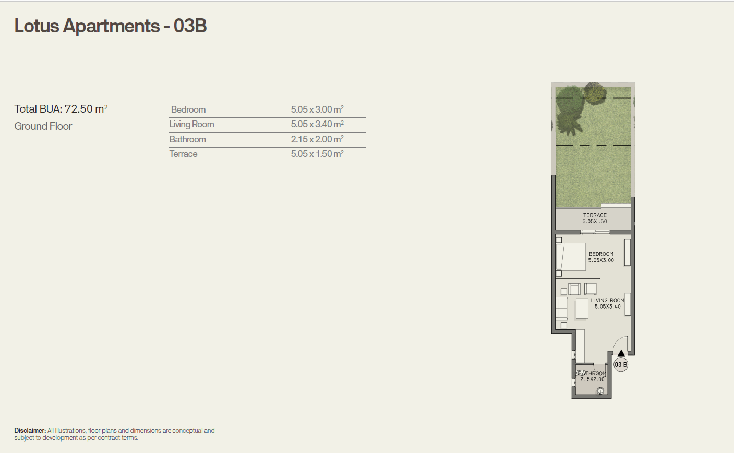Select the coffee table in the living room
The width and height of the screenshot is (734, 453).
[x=582, y=309]
